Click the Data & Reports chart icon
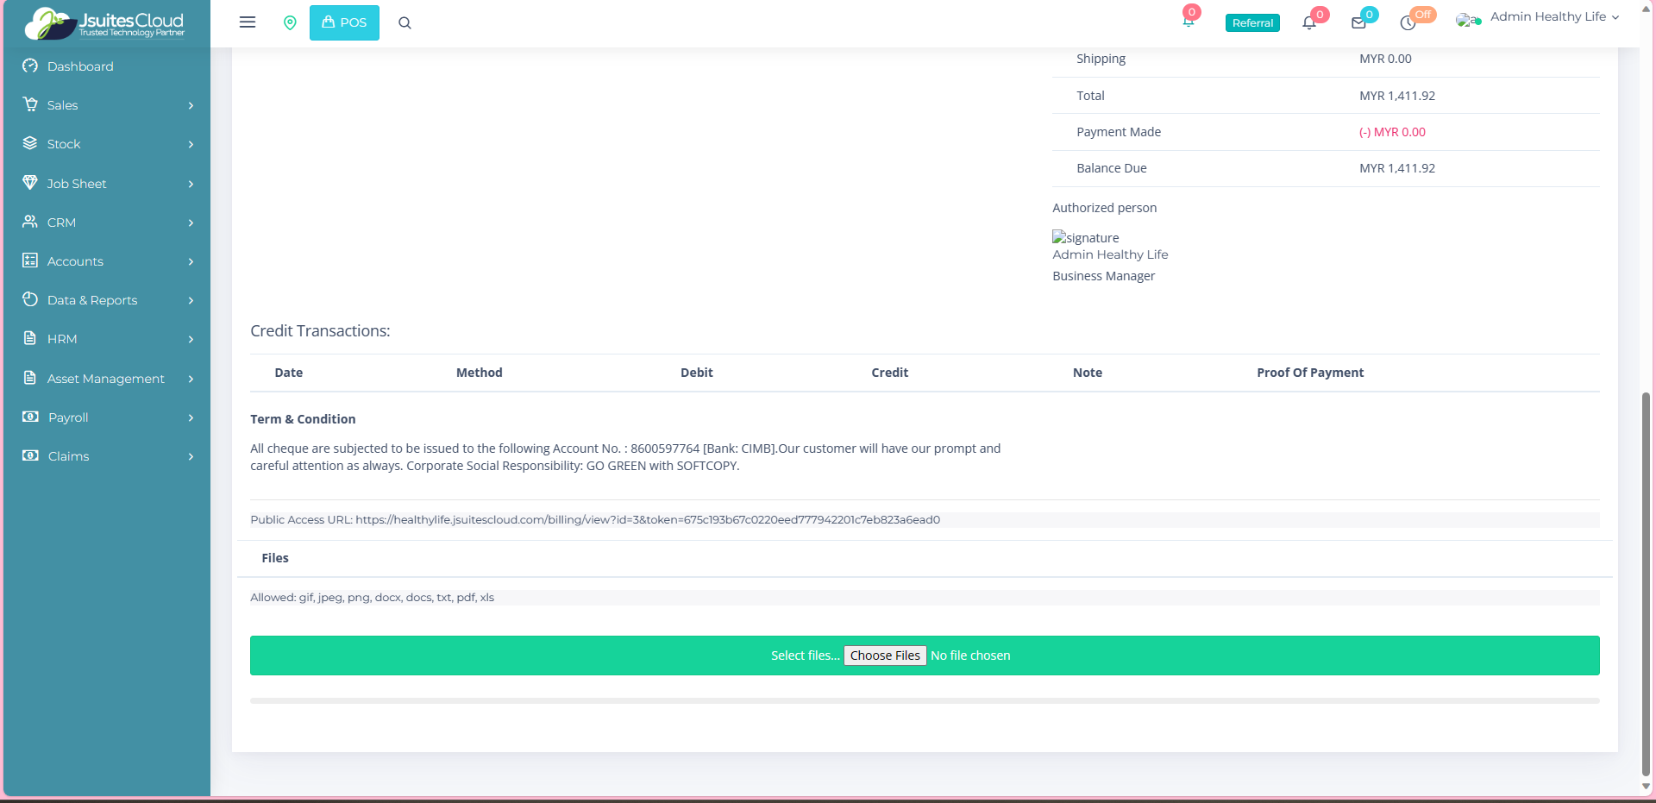This screenshot has height=803, width=1656. (x=30, y=299)
